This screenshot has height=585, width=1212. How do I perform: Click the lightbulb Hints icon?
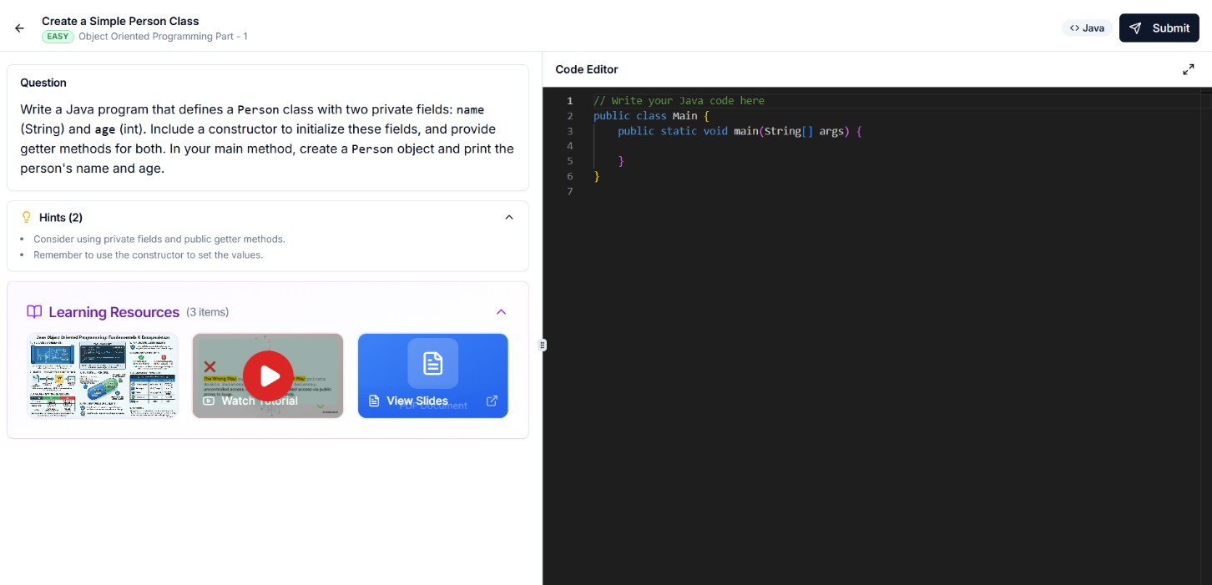(26, 218)
